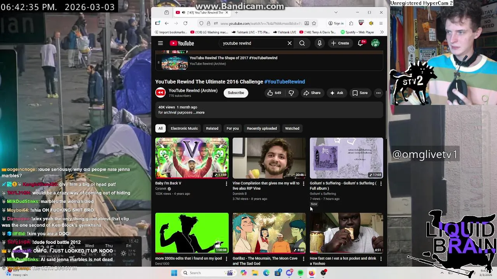Open options for hot pocket video
497x279 pixels.
(x=381, y=259)
